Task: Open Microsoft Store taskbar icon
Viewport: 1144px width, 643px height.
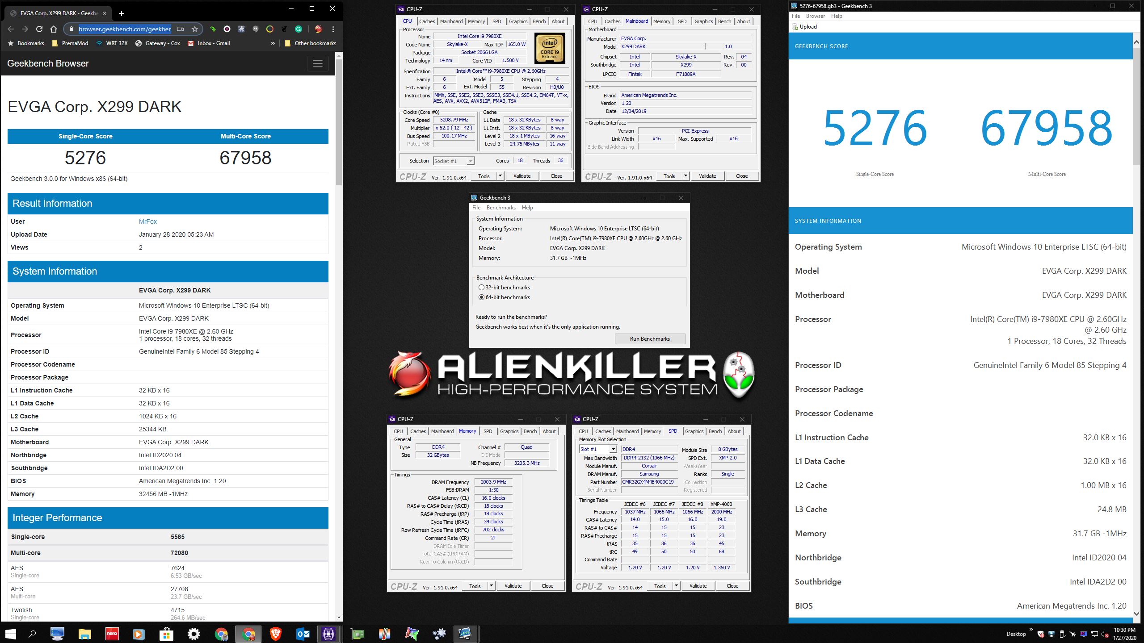Action: [166, 634]
